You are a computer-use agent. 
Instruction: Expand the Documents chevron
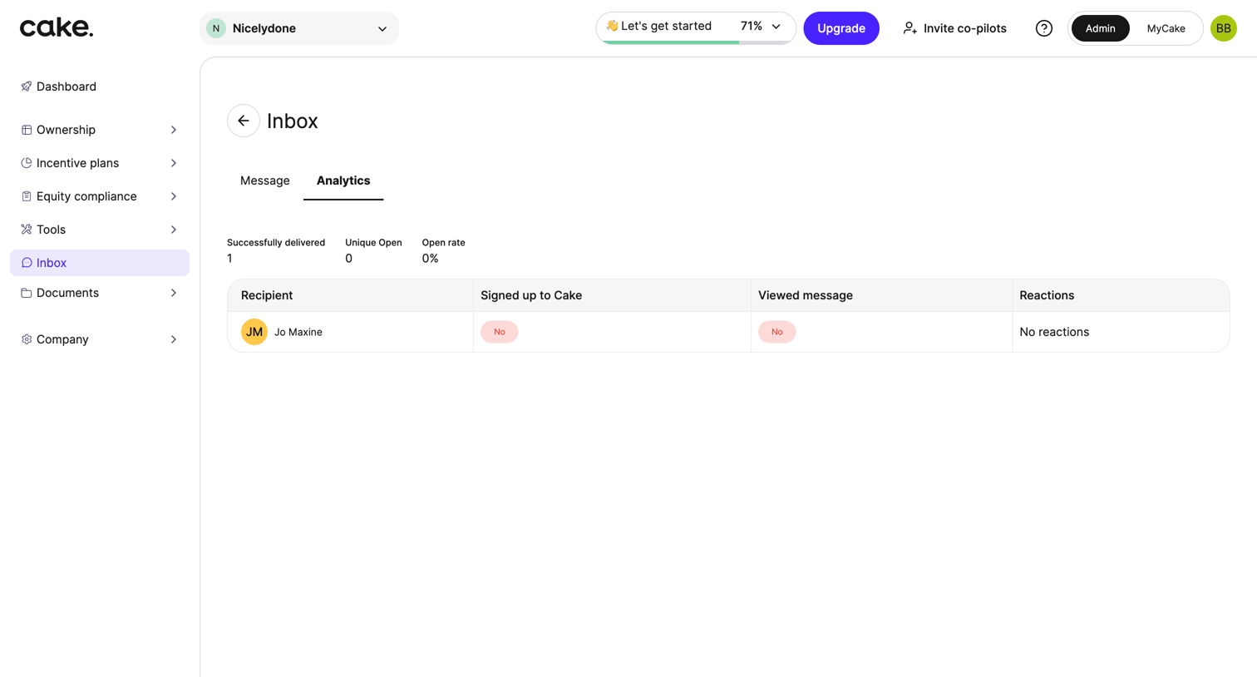pos(174,293)
